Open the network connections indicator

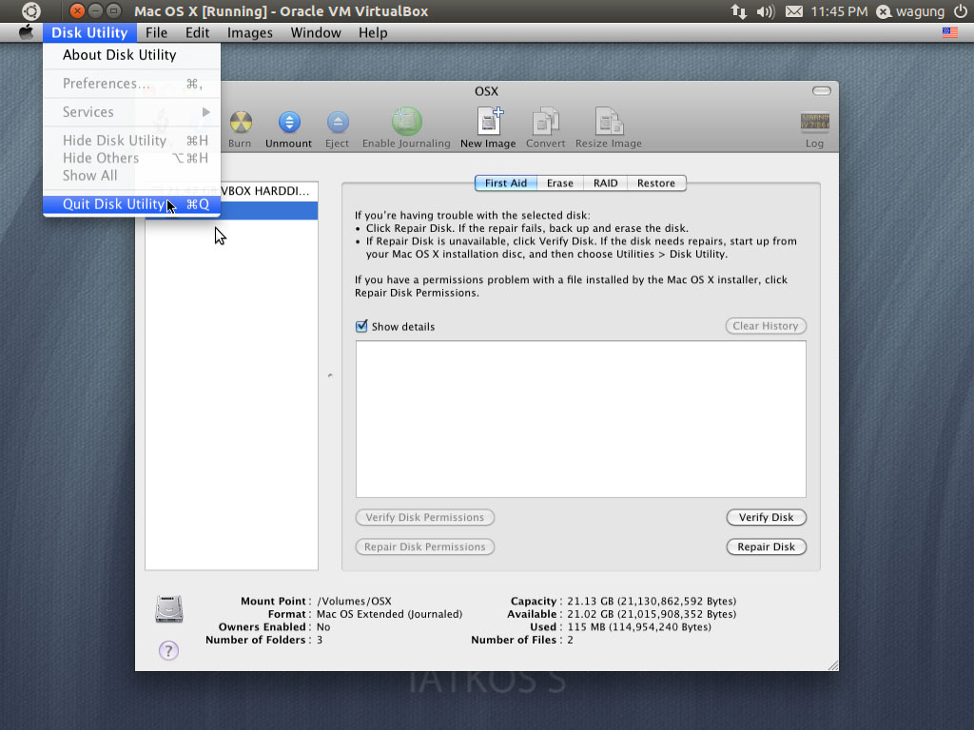(738, 11)
